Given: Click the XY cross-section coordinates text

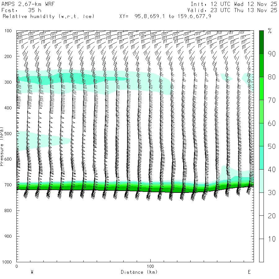Looking at the screenshot, I should click(165, 16).
